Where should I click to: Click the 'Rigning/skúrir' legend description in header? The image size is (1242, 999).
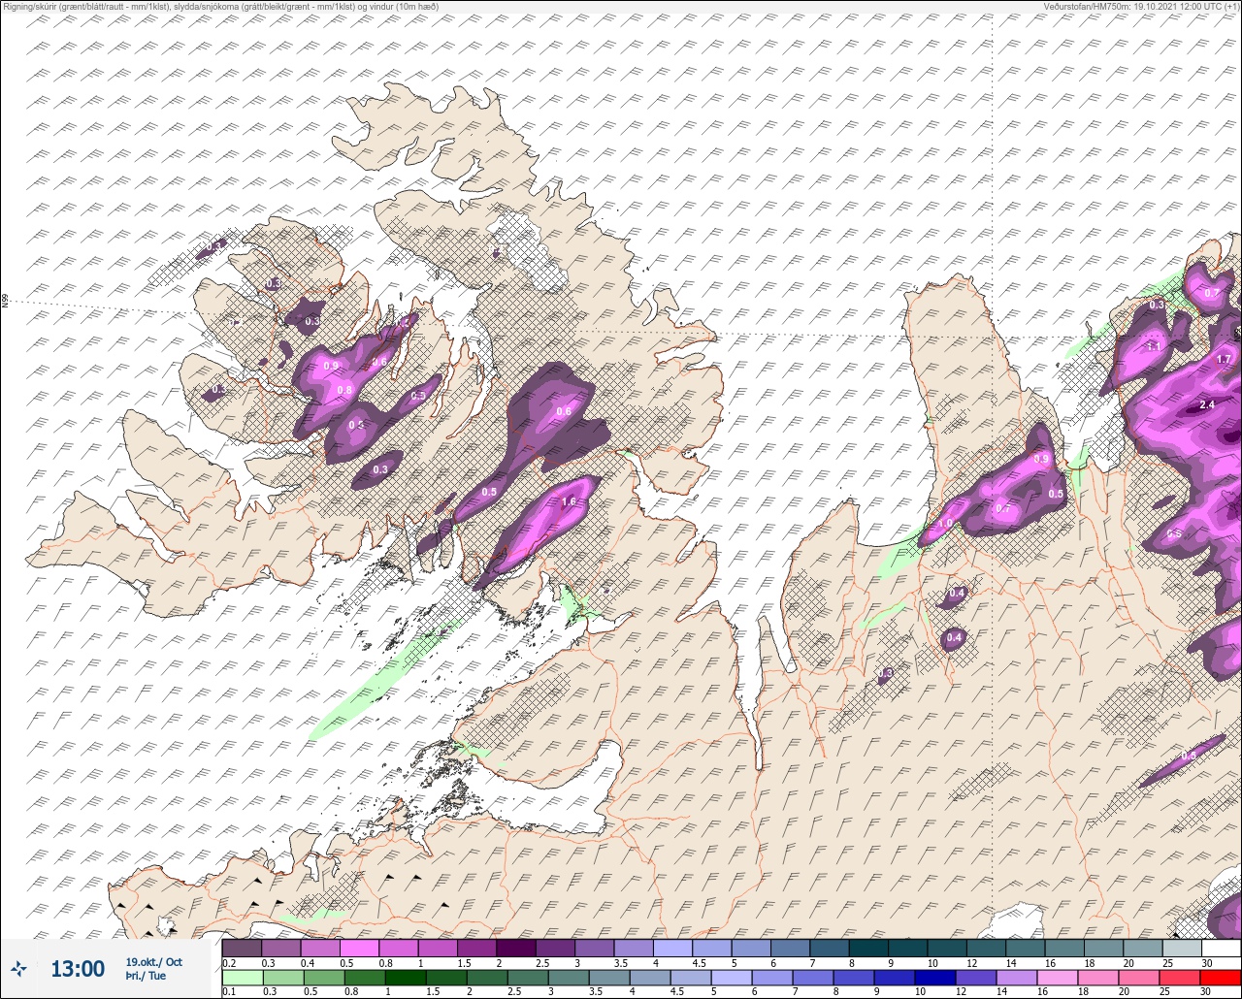[x=35, y=6]
